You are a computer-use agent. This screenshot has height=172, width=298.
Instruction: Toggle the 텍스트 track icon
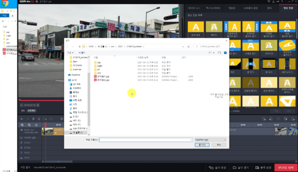click(21, 152)
